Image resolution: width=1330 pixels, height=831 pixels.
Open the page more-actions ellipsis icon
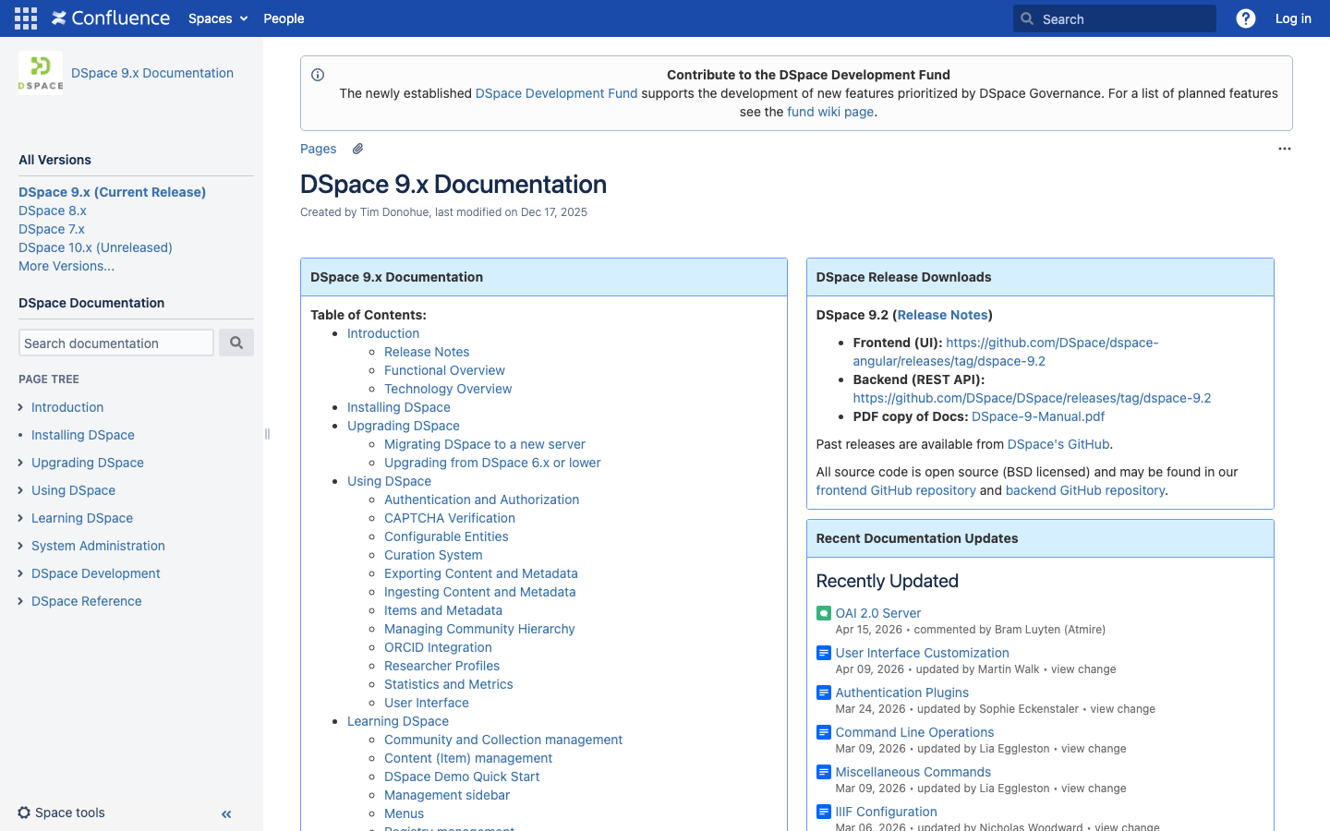(x=1285, y=149)
